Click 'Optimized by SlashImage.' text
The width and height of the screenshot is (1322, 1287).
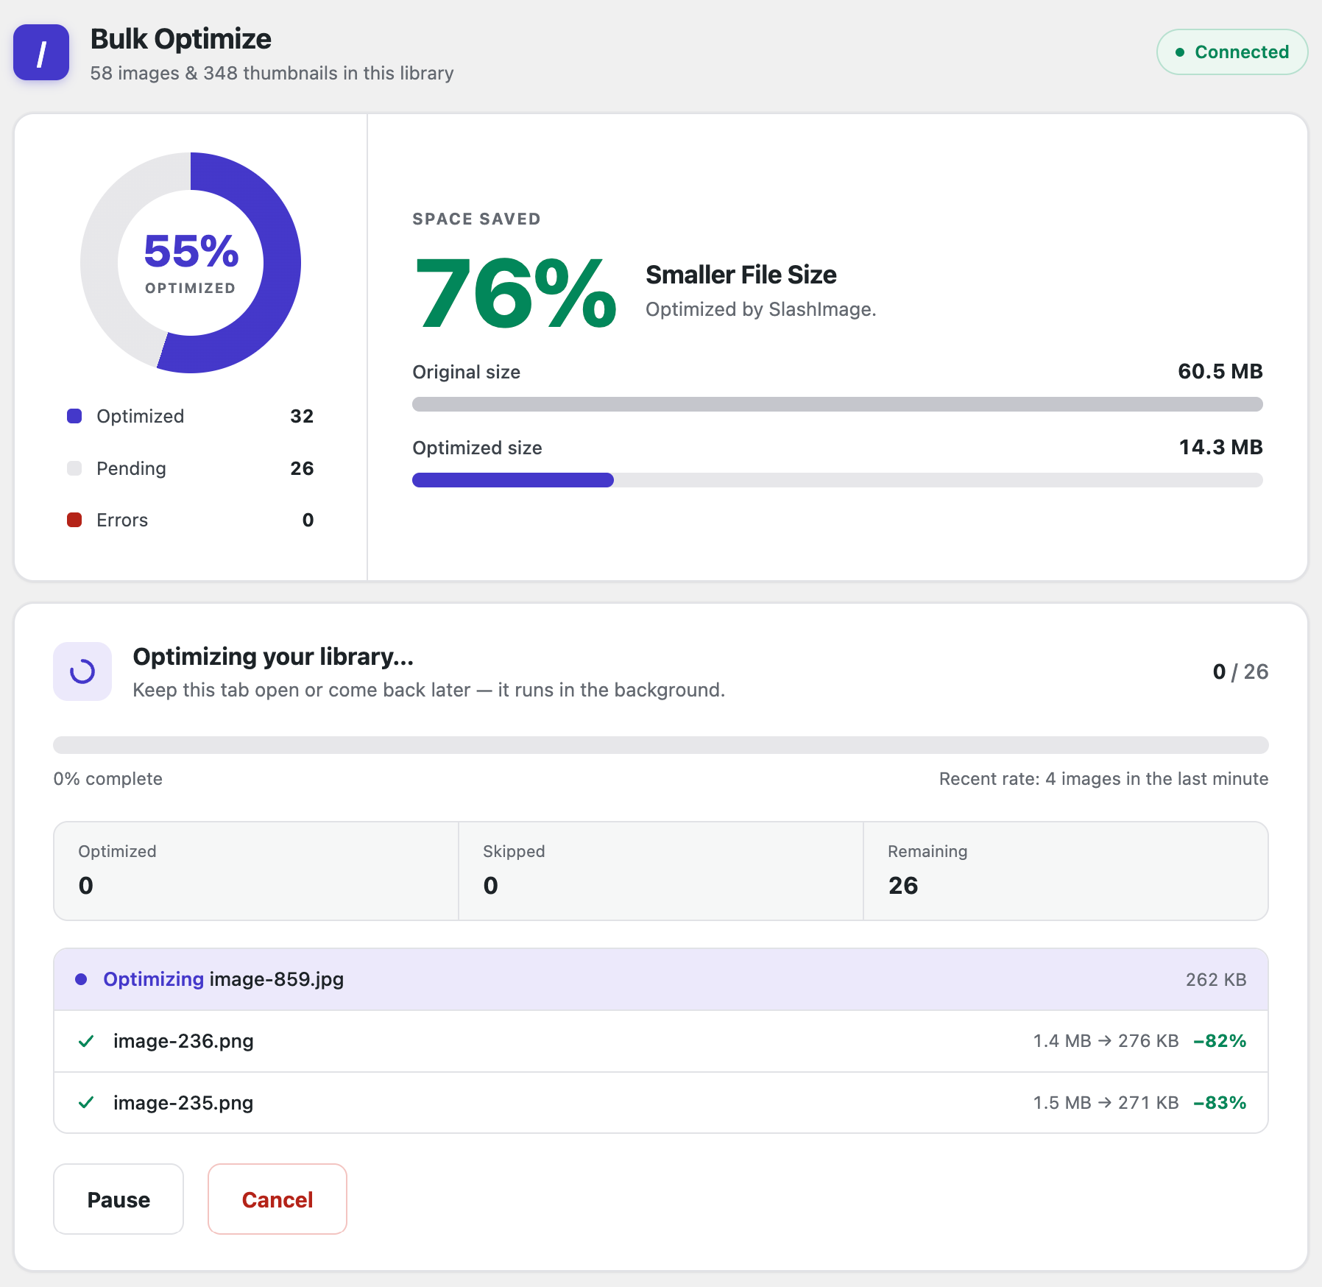point(761,309)
